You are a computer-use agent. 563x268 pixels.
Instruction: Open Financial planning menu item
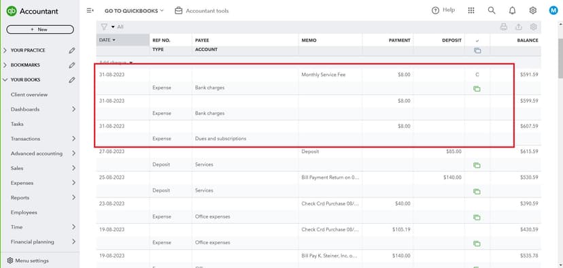pos(33,241)
